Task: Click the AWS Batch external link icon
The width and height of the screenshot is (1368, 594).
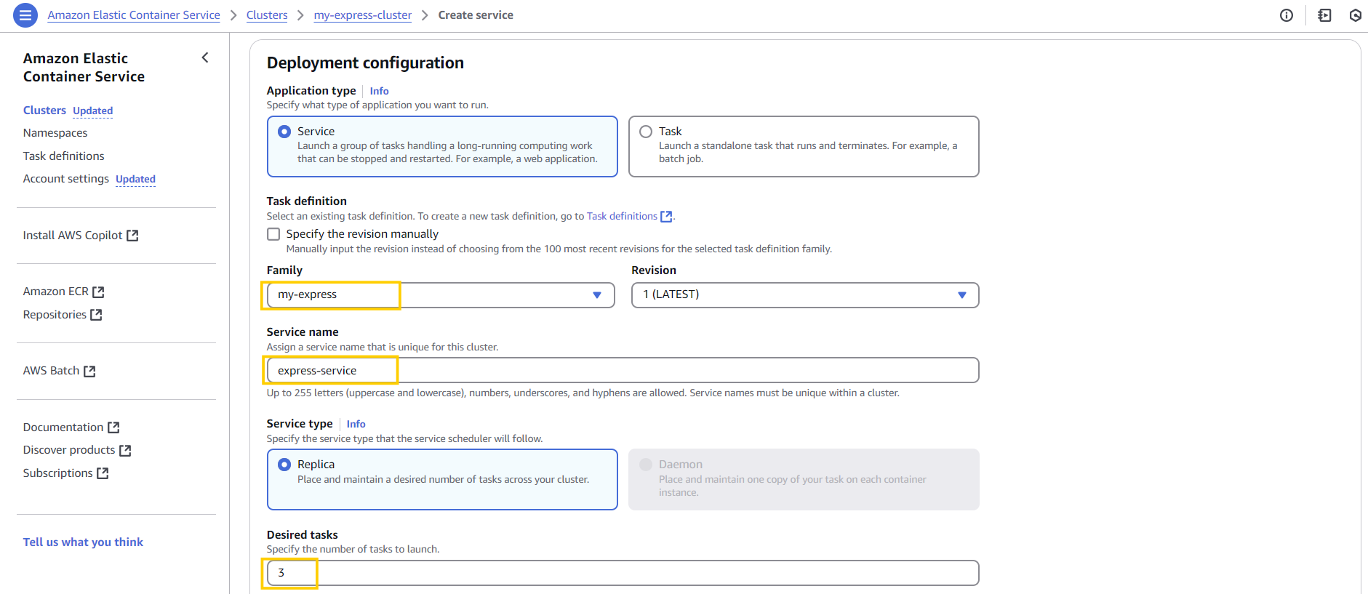Action: (x=89, y=371)
